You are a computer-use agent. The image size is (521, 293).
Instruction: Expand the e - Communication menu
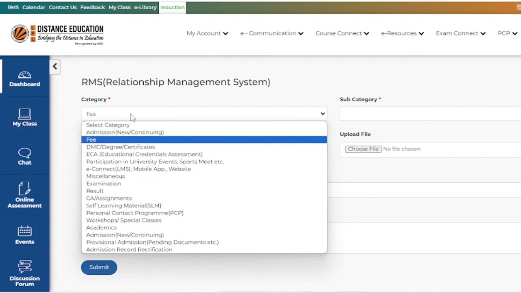pos(272,33)
